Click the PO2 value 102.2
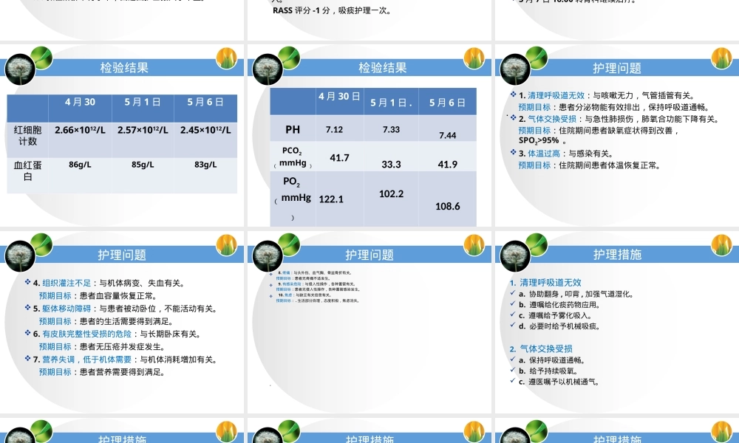739x443 pixels. pos(391,193)
